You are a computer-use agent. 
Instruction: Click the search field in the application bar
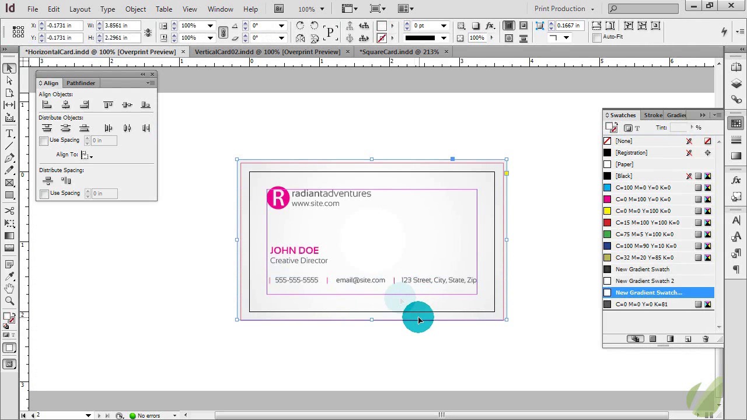(643, 9)
